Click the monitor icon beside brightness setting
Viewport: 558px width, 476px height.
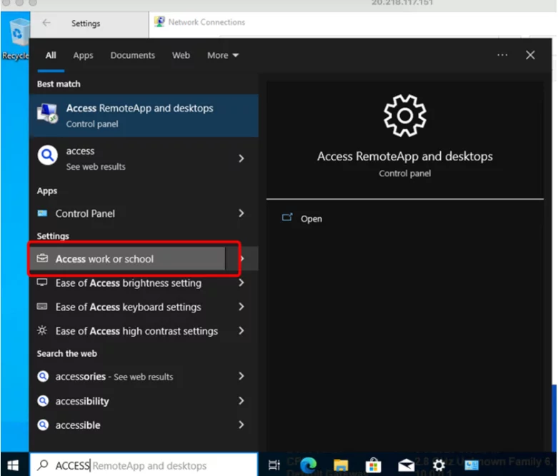coord(42,283)
